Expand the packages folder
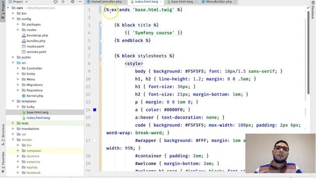This screenshot has width=316, height=178. 18,24
